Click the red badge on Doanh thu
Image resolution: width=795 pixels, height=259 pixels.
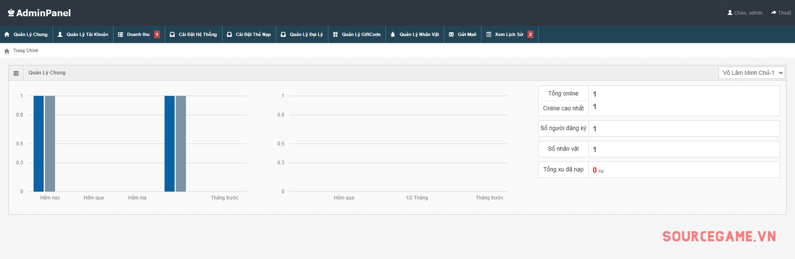point(157,35)
